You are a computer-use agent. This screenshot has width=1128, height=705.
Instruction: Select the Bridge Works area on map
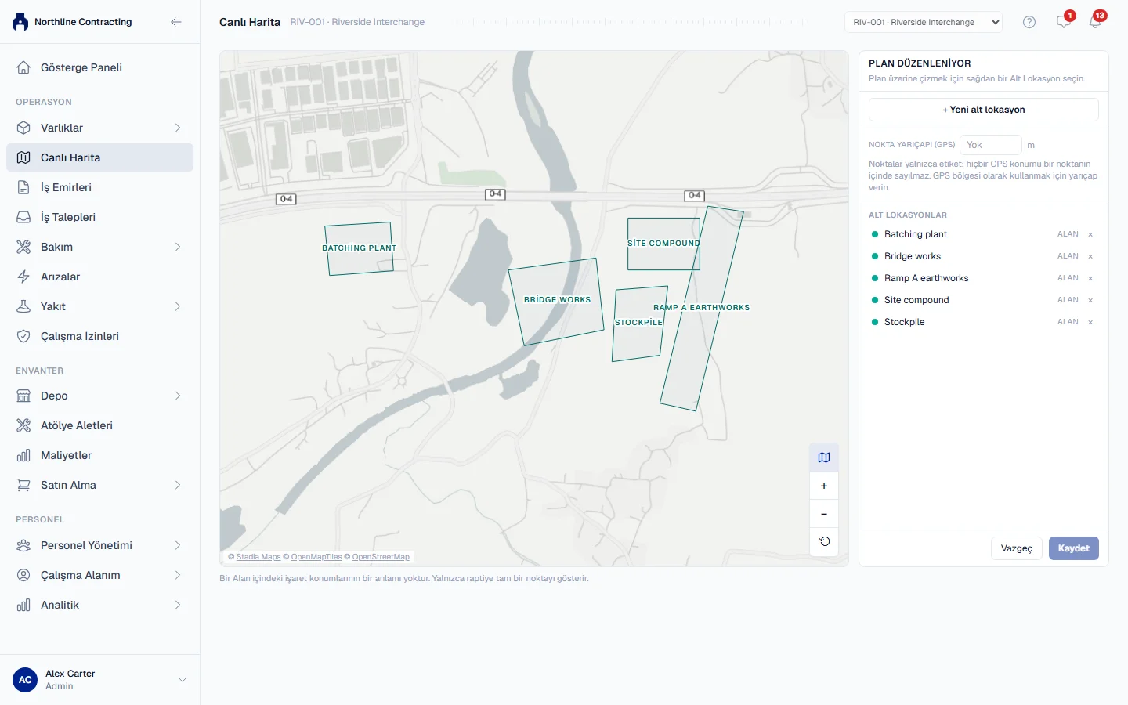tap(557, 302)
